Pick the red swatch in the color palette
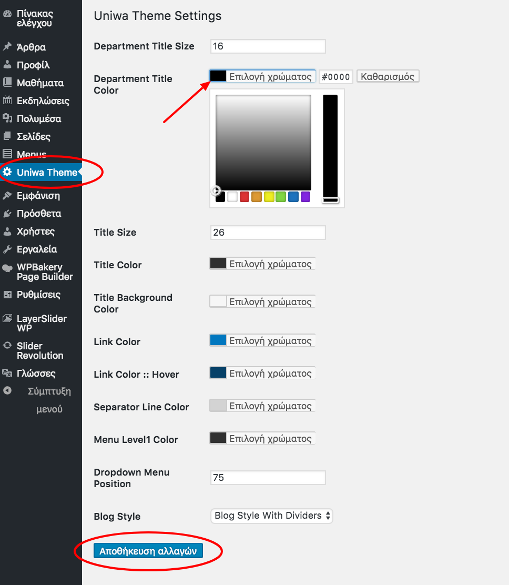This screenshot has width=509, height=585. (245, 197)
